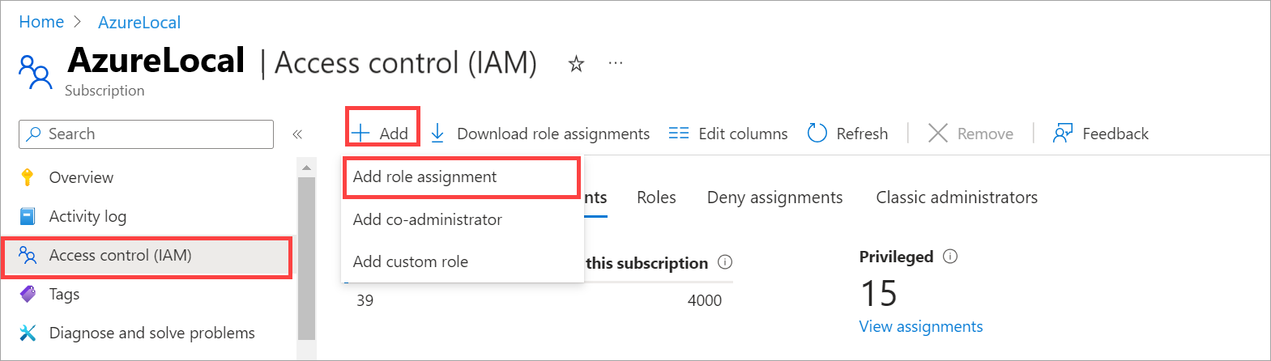Viewport: 1271px width, 361px height.
Task: Click the value 39
Action: click(365, 300)
